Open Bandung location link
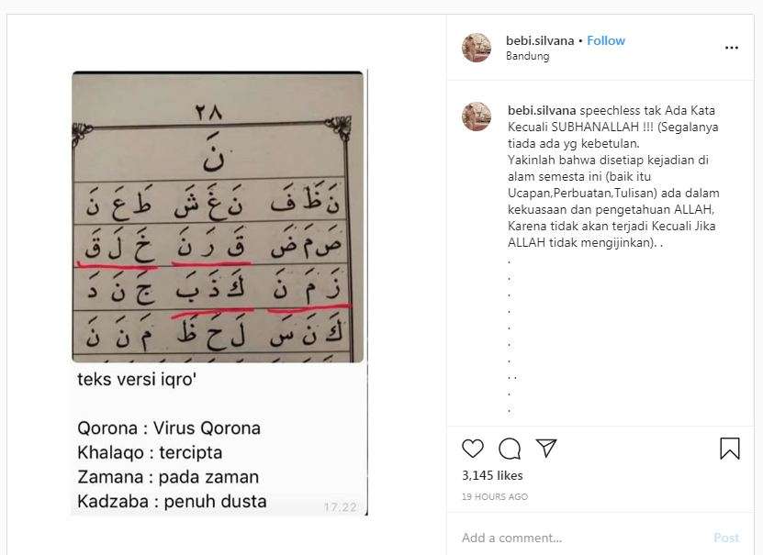This screenshot has height=555, width=763. pos(527,56)
